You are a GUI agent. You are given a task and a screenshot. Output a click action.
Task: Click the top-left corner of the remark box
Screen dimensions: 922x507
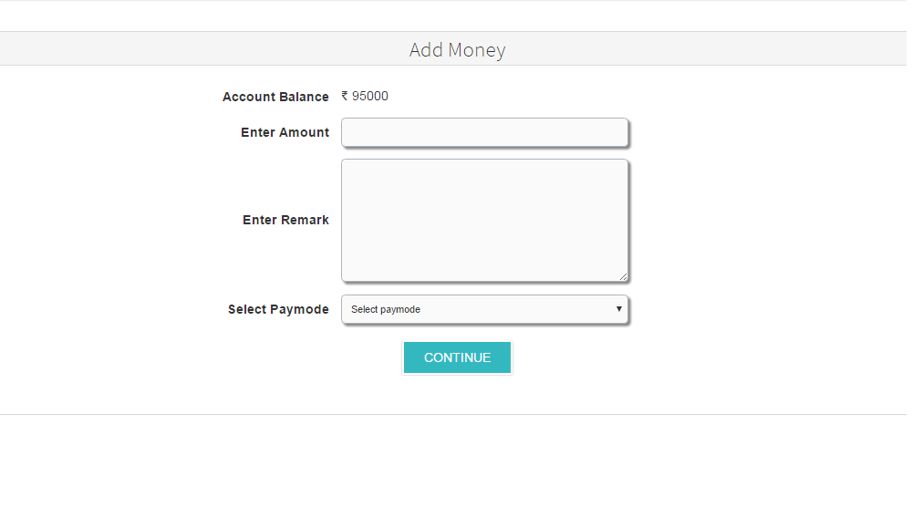345,162
